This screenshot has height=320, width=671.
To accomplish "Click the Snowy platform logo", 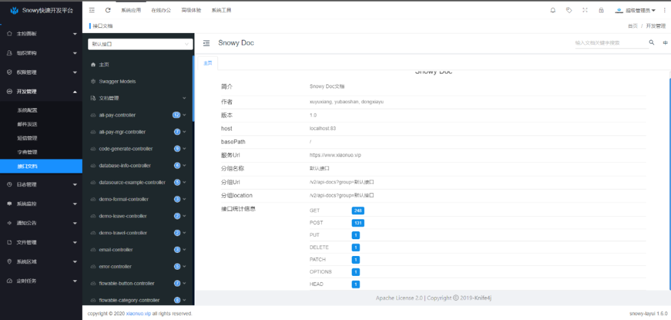I will [x=14, y=11].
